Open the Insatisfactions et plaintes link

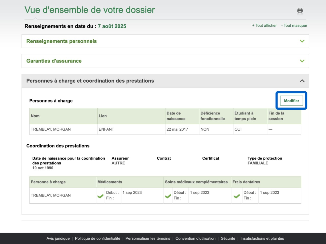tap(262, 238)
